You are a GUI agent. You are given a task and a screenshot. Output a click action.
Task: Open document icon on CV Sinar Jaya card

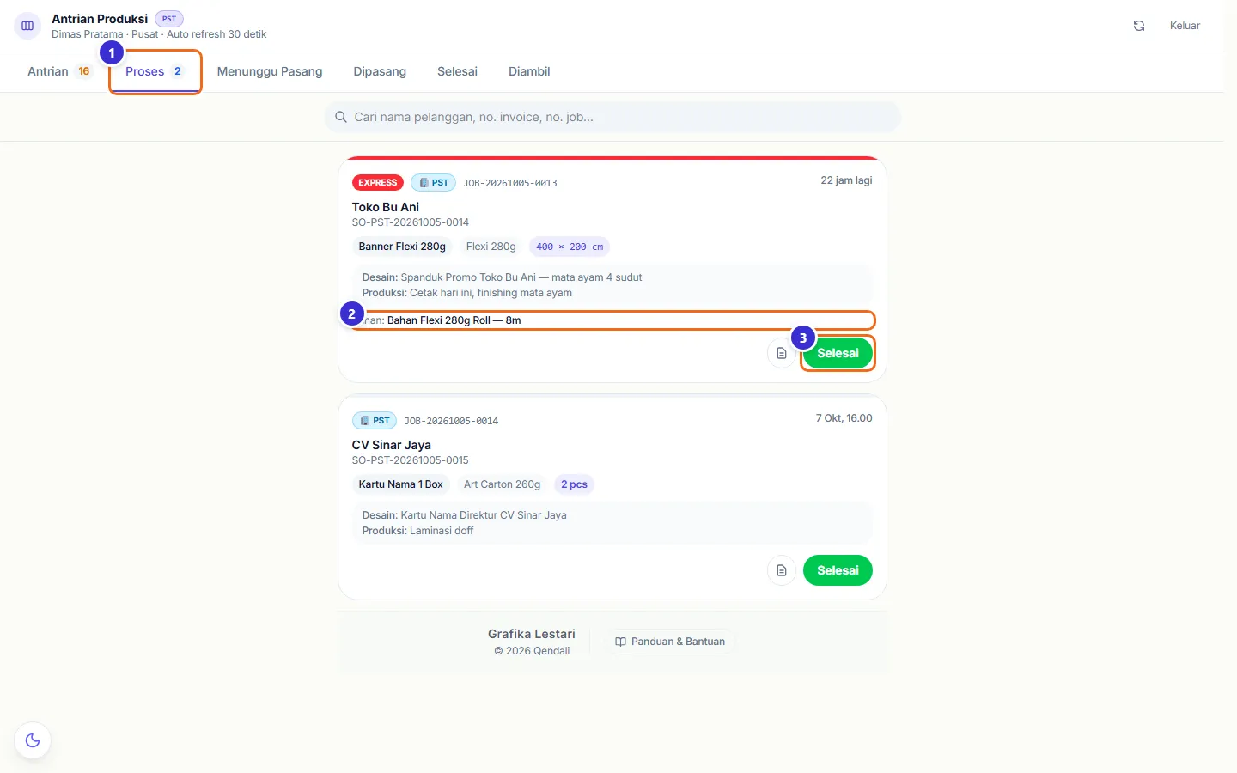pyautogui.click(x=782, y=570)
